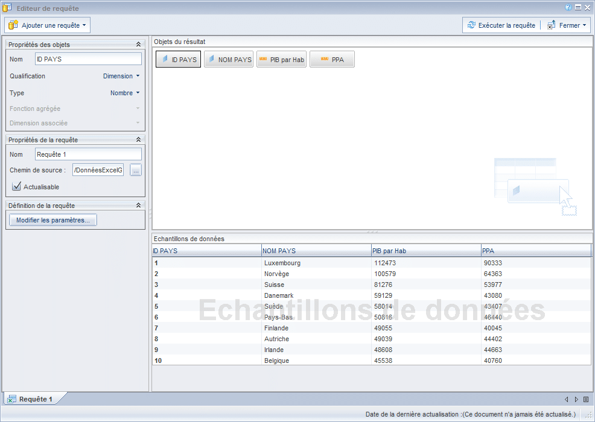595x422 pixels.
Task: Click the dimension icon on NOM PAYS
Action: coord(211,58)
